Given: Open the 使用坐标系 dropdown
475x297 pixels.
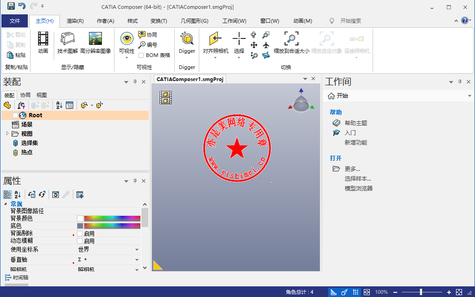Looking at the screenshot, I should pos(137,250).
